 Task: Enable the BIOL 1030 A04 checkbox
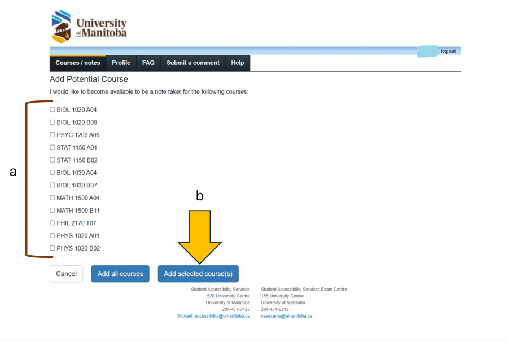pos(52,172)
